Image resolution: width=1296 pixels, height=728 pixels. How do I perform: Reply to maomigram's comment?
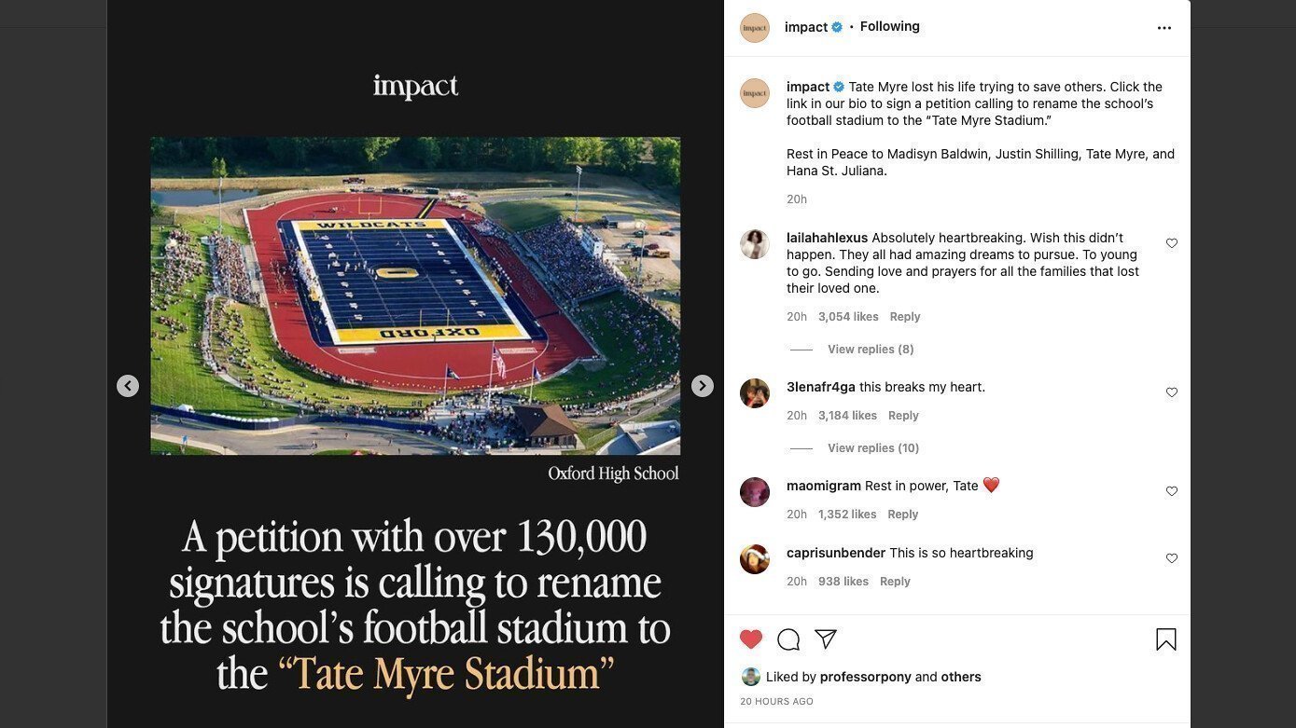point(901,514)
